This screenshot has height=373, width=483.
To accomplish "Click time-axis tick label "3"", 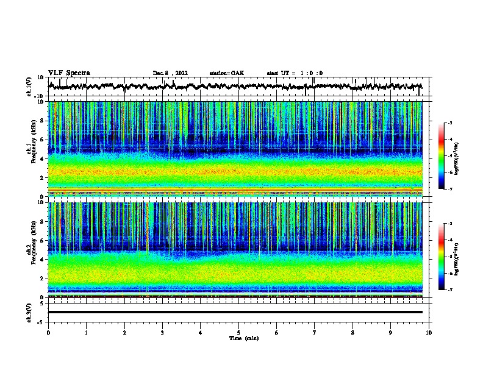I will point(162,333).
